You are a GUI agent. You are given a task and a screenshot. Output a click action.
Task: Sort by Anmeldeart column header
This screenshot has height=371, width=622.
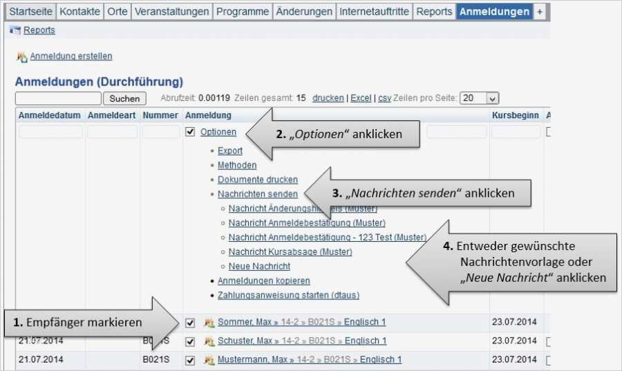[111, 115]
